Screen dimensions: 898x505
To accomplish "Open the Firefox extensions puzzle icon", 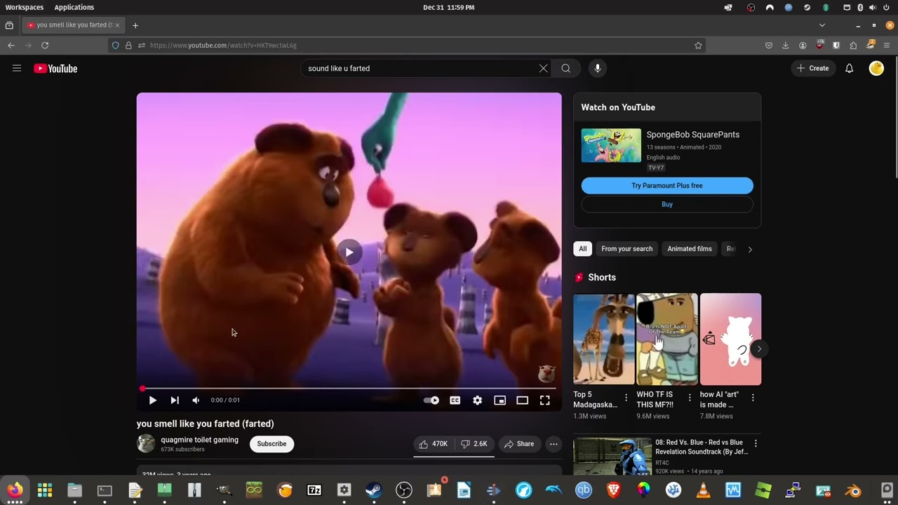I will tap(853, 46).
